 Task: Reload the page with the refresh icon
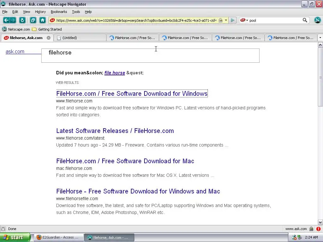(22, 20)
